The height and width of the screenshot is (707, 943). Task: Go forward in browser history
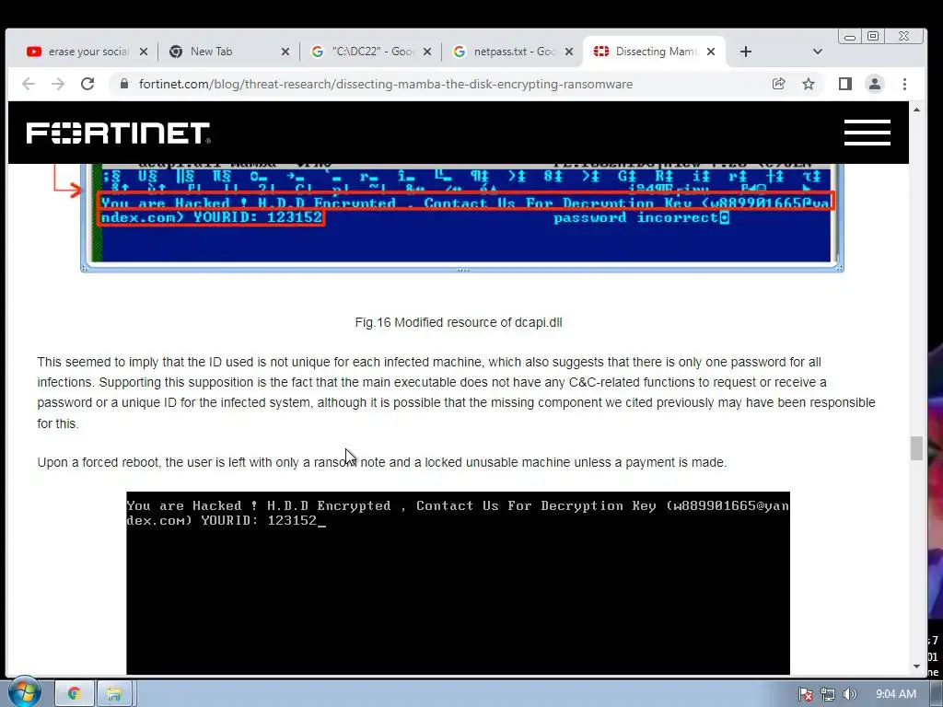58,84
